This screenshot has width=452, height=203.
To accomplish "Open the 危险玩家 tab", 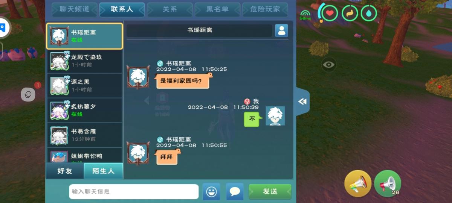I will (265, 9).
